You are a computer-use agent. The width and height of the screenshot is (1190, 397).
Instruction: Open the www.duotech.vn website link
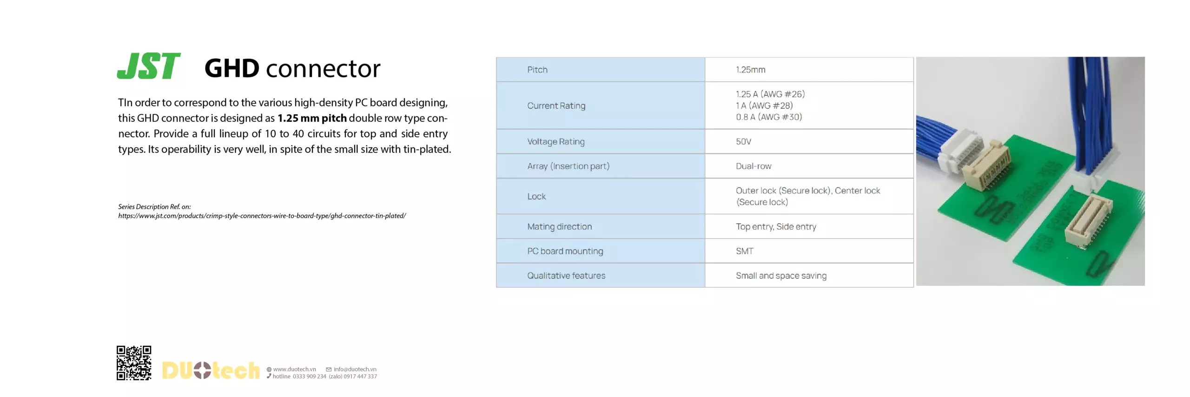coord(294,370)
